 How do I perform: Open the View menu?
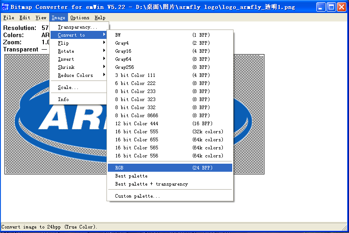[41, 17]
